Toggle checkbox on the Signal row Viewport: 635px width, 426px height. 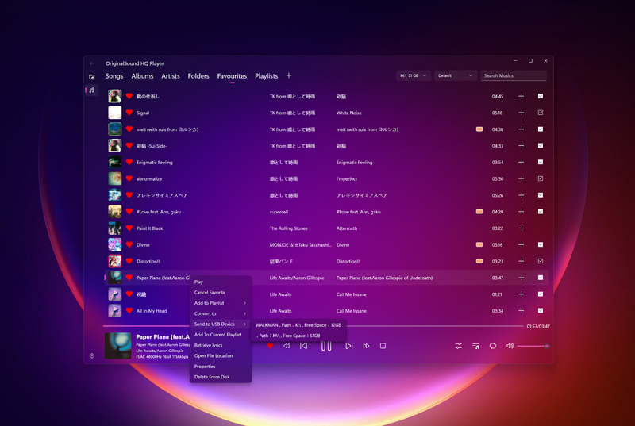pyautogui.click(x=541, y=113)
